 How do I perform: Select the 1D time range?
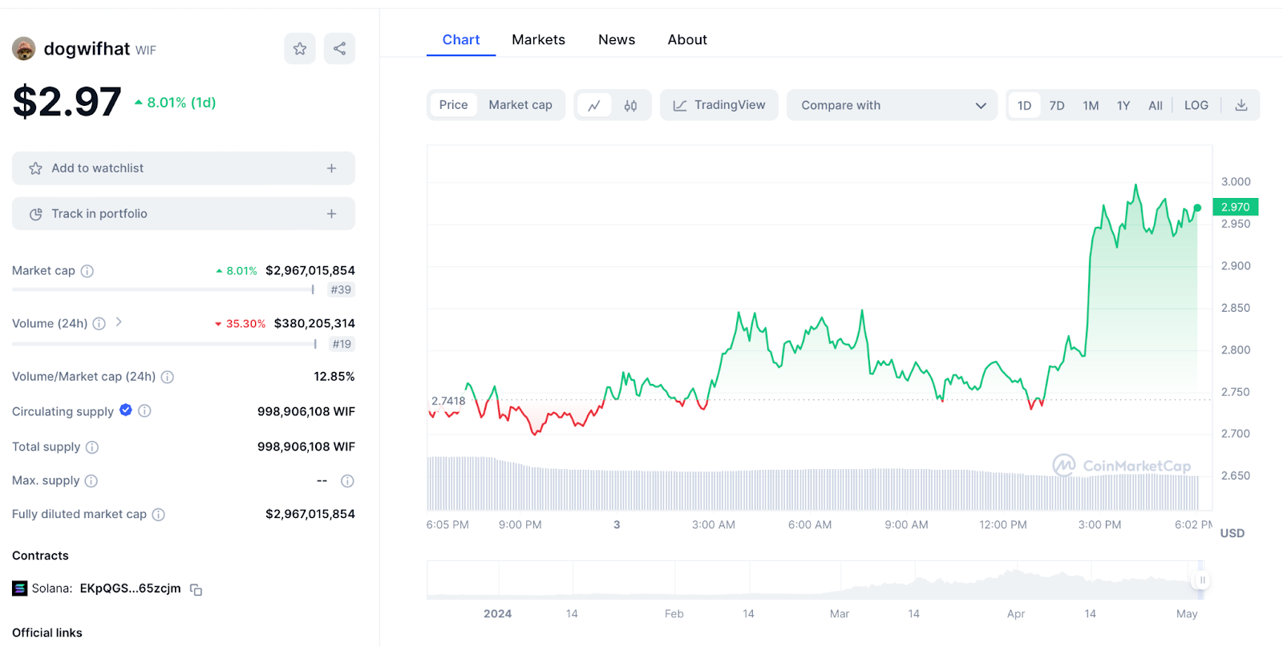pyautogui.click(x=1024, y=105)
